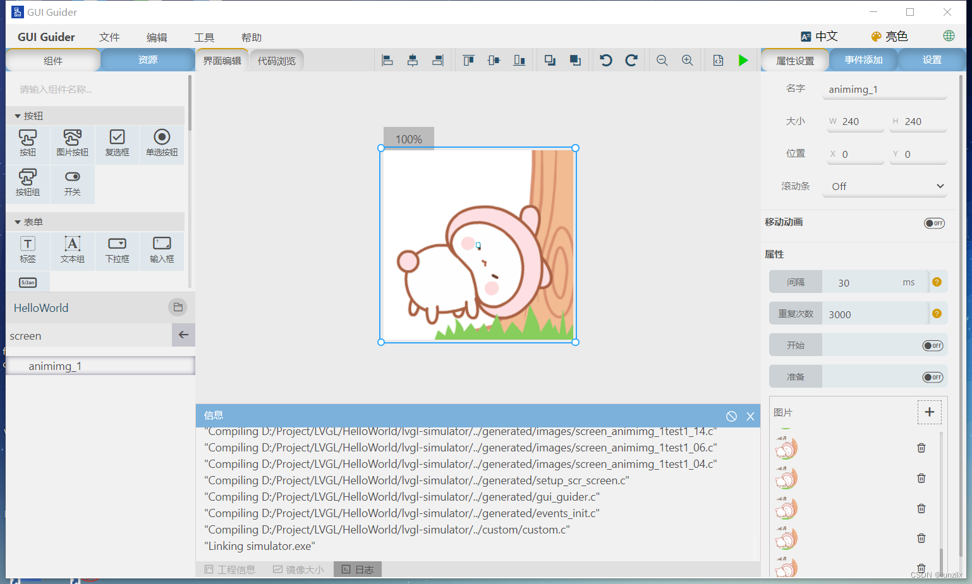Close the 信息 panel
972x584 pixels.
tap(750, 416)
